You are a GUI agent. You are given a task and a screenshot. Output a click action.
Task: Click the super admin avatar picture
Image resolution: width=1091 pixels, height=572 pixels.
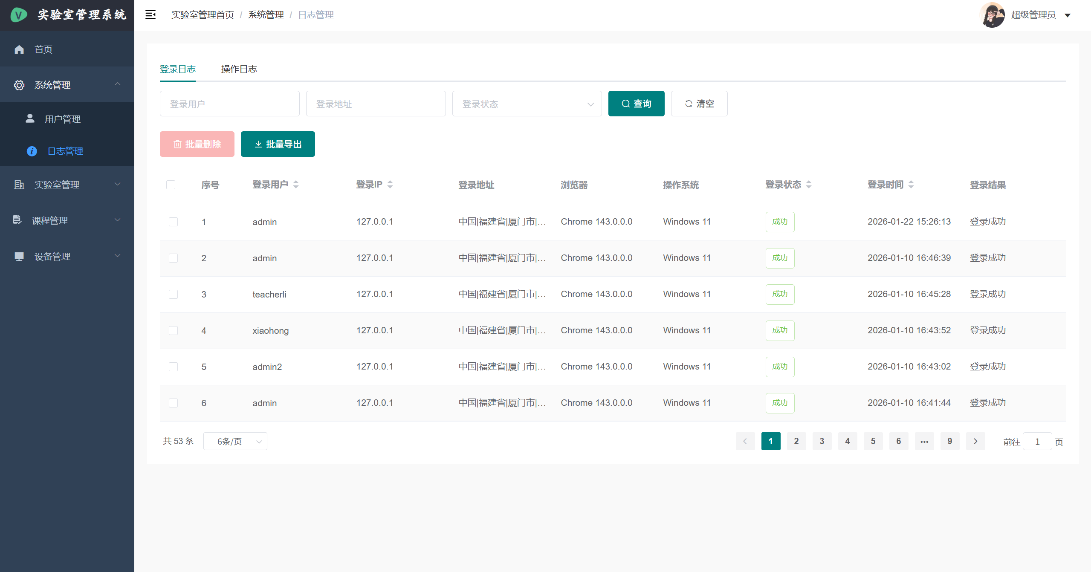pyautogui.click(x=992, y=15)
